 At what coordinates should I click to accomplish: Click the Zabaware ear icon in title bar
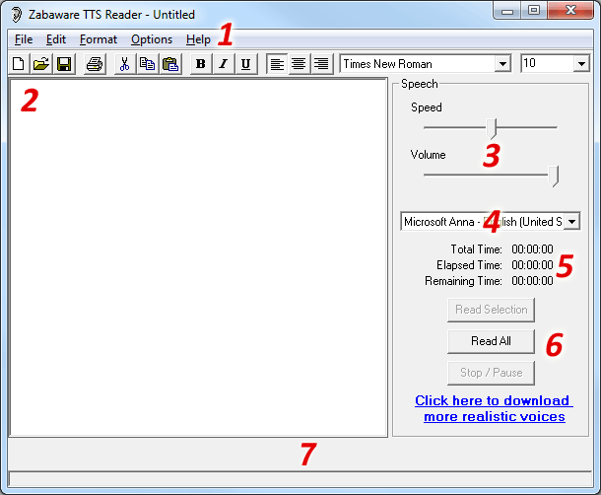[16, 15]
